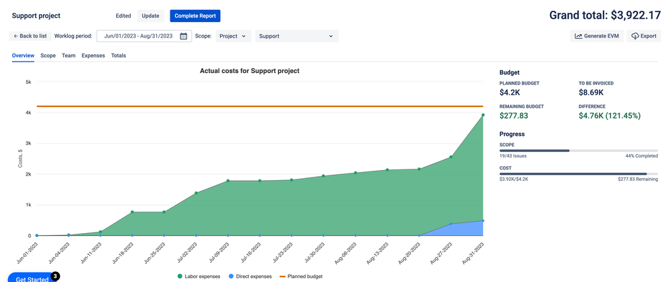
Task: Click the Export cloud download icon
Action: click(x=634, y=36)
